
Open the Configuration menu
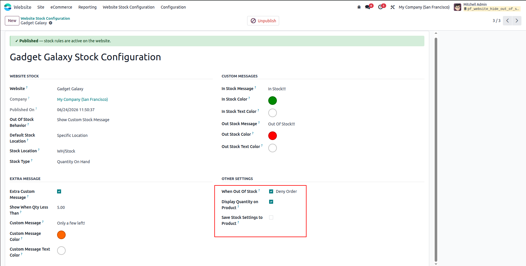coord(173,7)
